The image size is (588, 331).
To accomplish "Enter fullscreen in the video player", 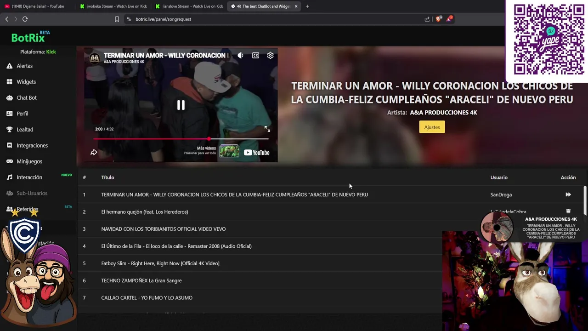I will (267, 129).
